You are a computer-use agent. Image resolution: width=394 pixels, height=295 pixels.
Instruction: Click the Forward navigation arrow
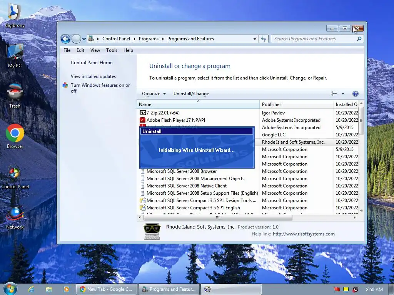click(77, 39)
